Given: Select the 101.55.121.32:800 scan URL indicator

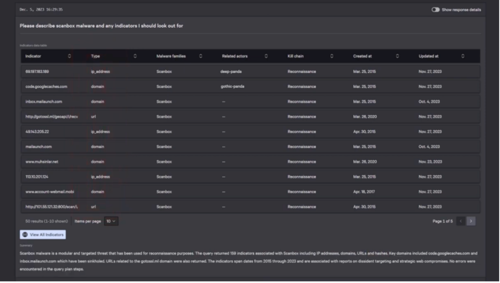Looking at the screenshot, I should (x=52, y=207).
